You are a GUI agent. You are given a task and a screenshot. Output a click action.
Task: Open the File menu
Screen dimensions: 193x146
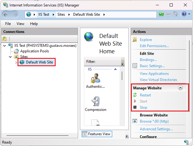(8, 24)
